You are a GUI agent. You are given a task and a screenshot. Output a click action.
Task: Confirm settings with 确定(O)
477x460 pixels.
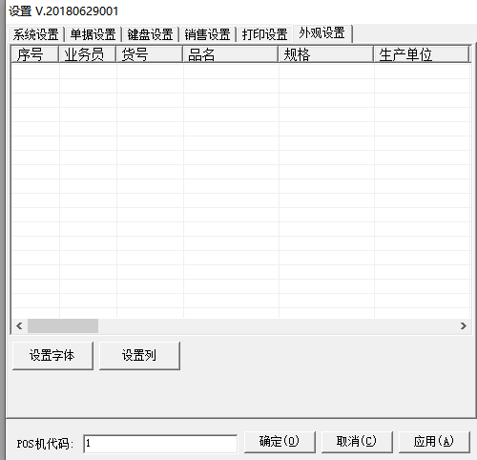click(x=280, y=442)
